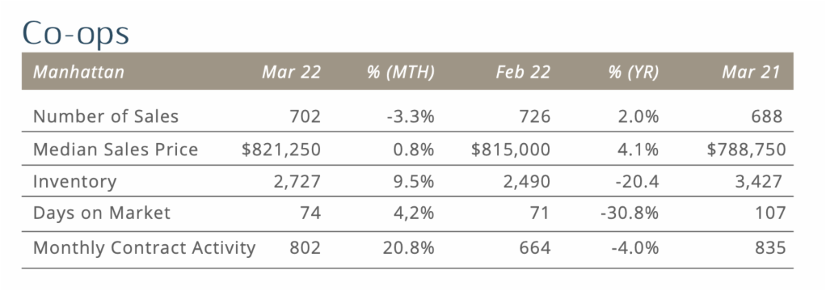Select the $788,750 Mar 21 value
The image size is (826, 291).
[x=746, y=149]
